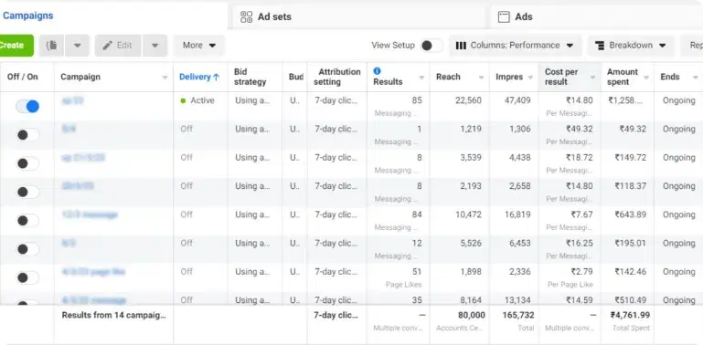Click the ₹510.49 amount spent value
703x345 pixels.
coord(631,299)
